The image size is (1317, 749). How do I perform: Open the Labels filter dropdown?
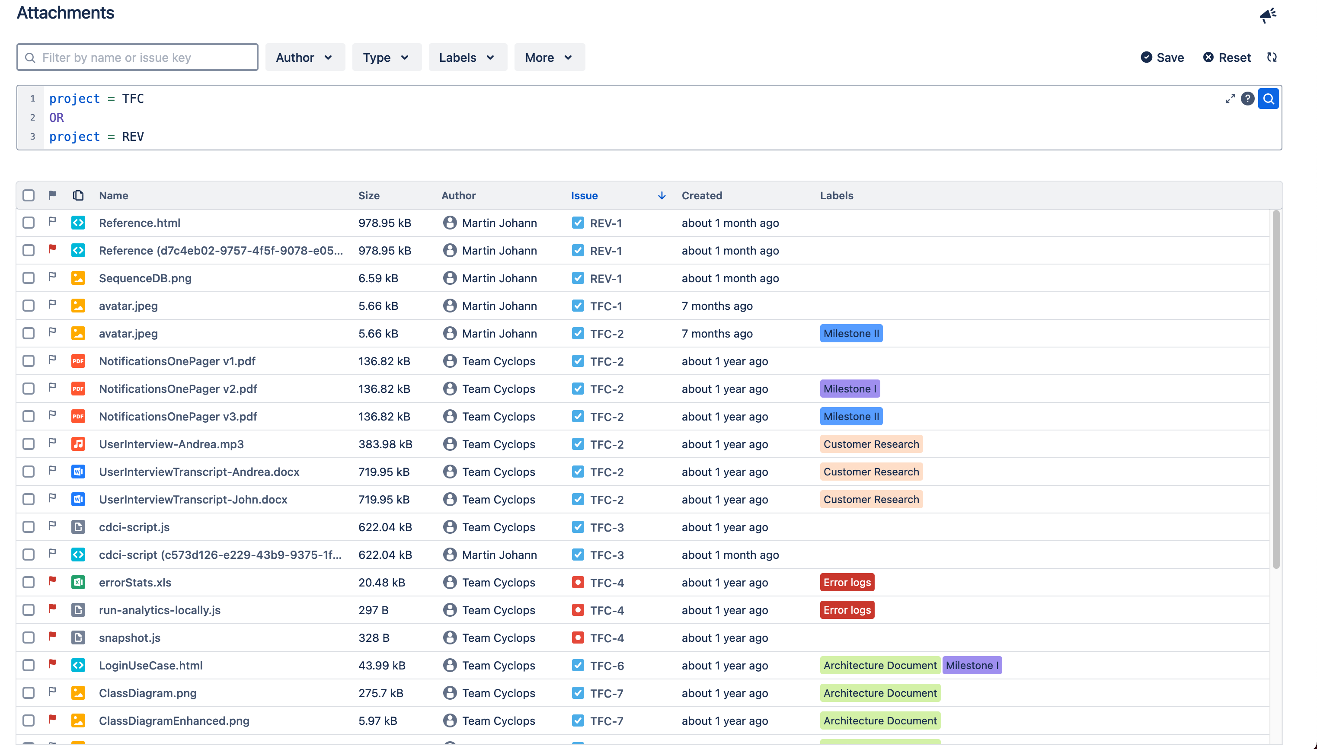467,57
